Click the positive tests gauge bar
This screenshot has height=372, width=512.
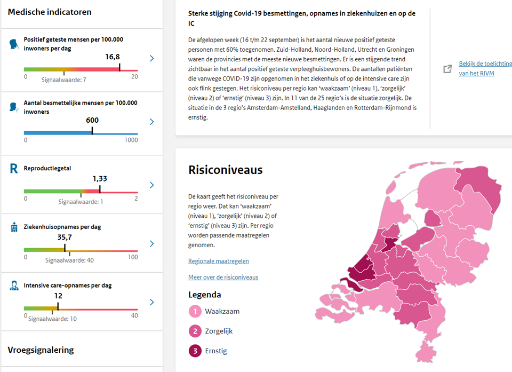[x=81, y=70]
